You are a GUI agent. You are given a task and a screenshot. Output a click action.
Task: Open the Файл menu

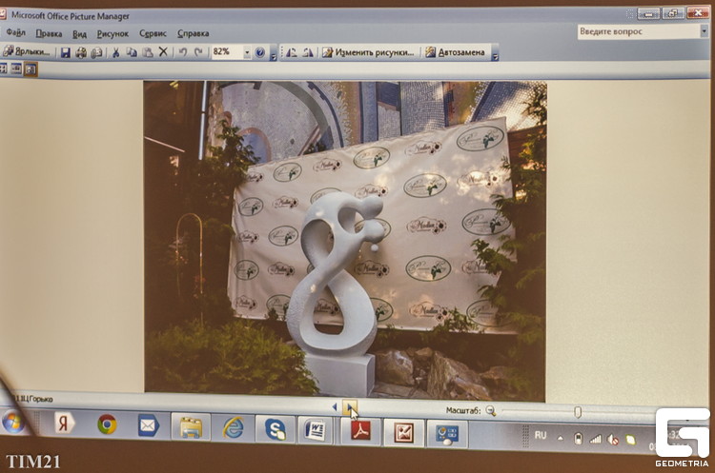15,32
